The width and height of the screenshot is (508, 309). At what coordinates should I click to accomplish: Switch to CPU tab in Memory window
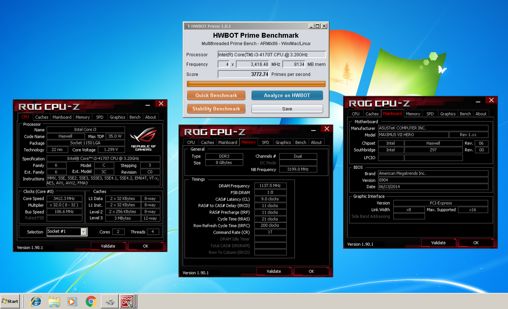(191, 142)
